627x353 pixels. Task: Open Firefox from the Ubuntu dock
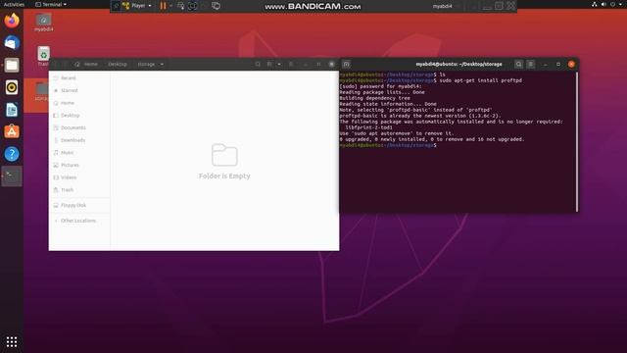tap(12, 21)
